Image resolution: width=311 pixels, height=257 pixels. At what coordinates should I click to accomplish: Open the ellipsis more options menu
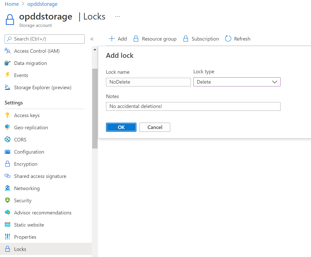pos(117,16)
